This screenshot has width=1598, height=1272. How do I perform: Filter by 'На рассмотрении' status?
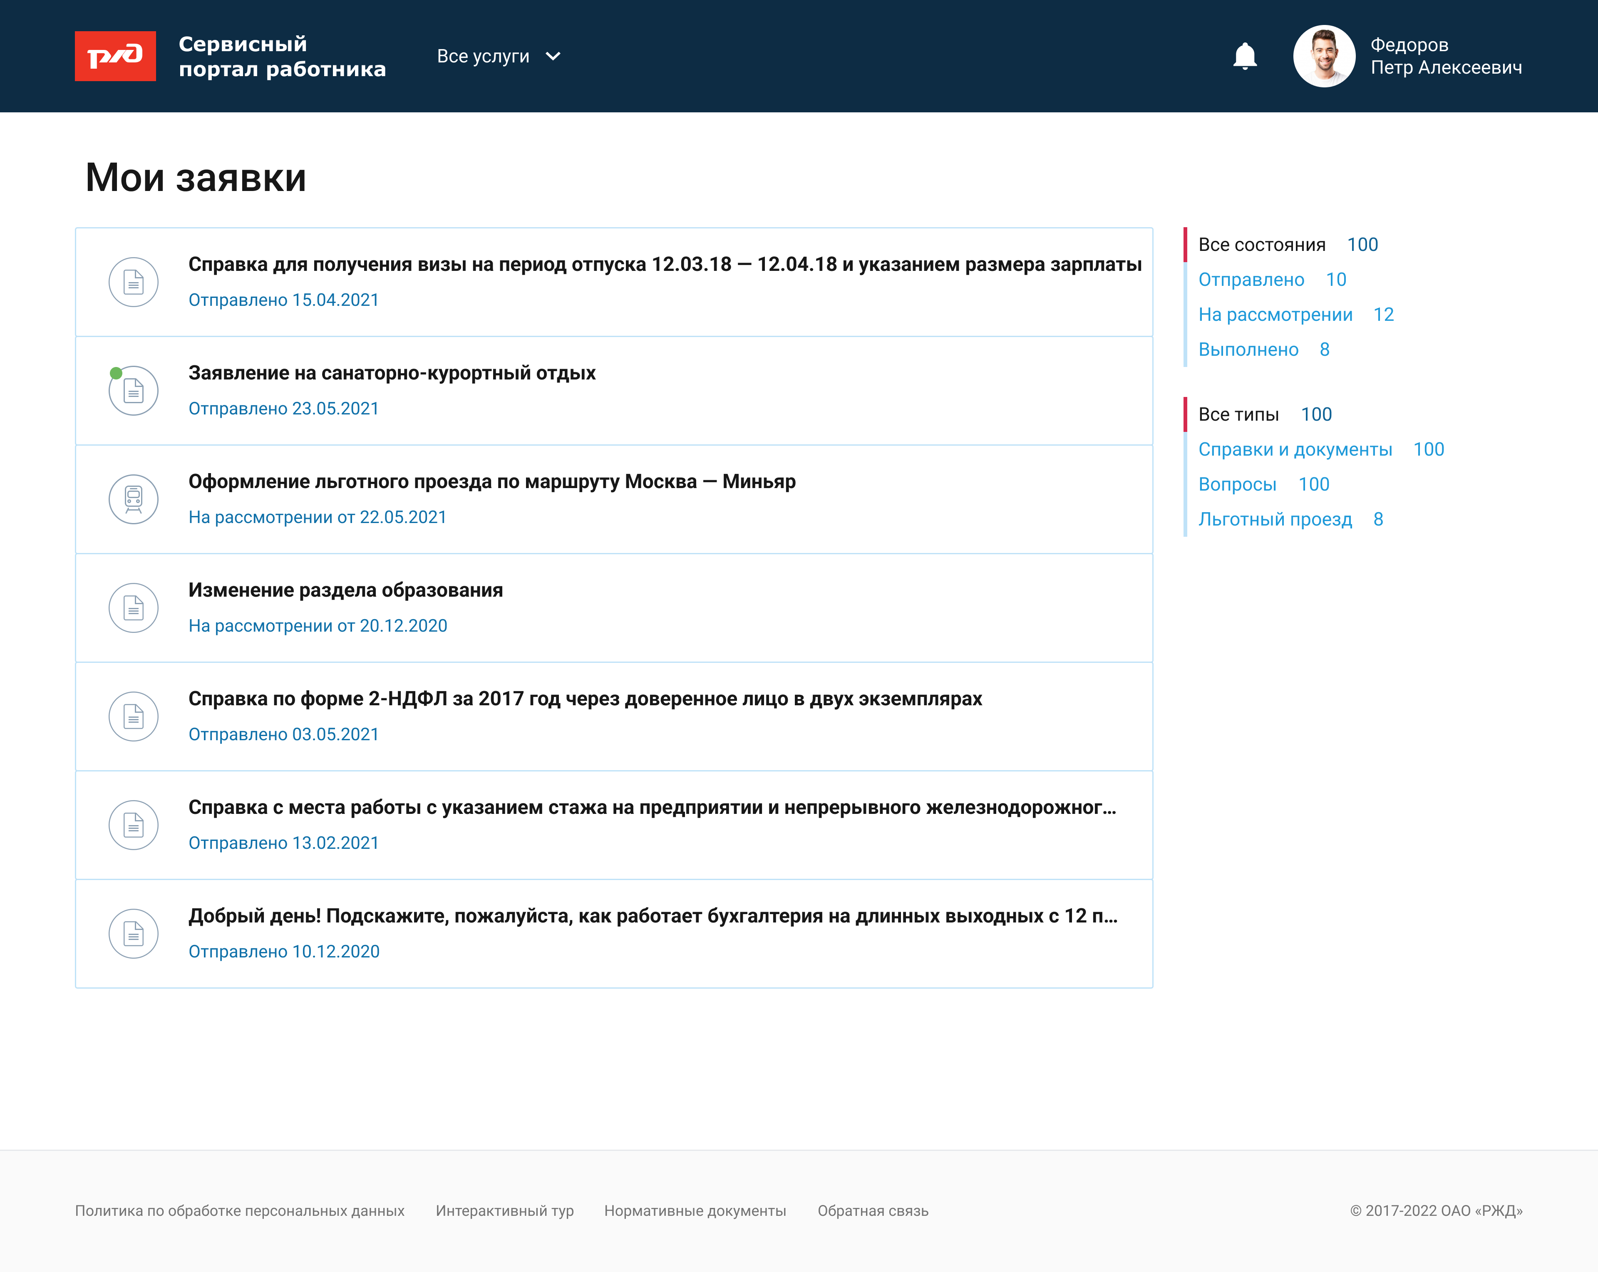click(x=1275, y=314)
